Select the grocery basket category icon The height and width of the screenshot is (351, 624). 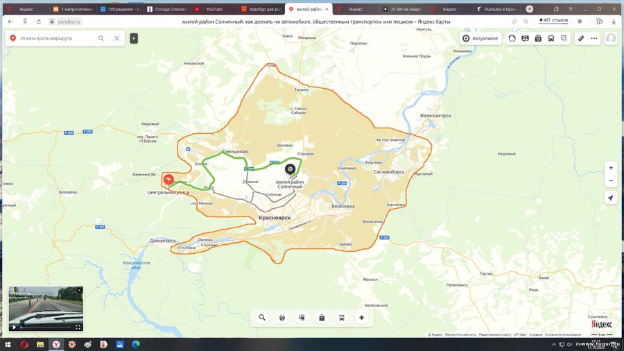coord(282,318)
